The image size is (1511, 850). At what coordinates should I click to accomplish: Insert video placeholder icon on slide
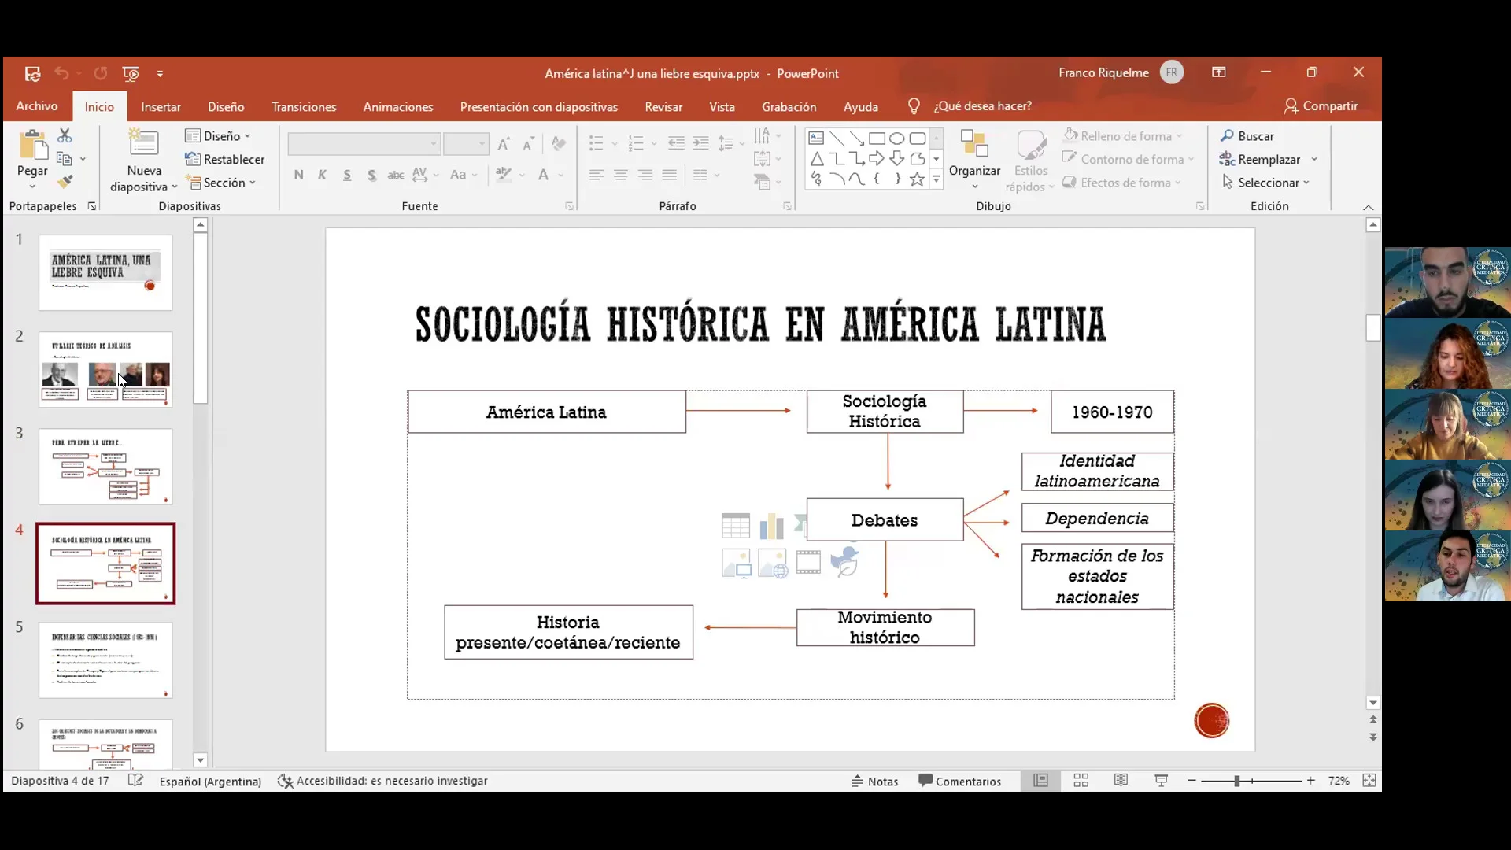click(x=808, y=563)
